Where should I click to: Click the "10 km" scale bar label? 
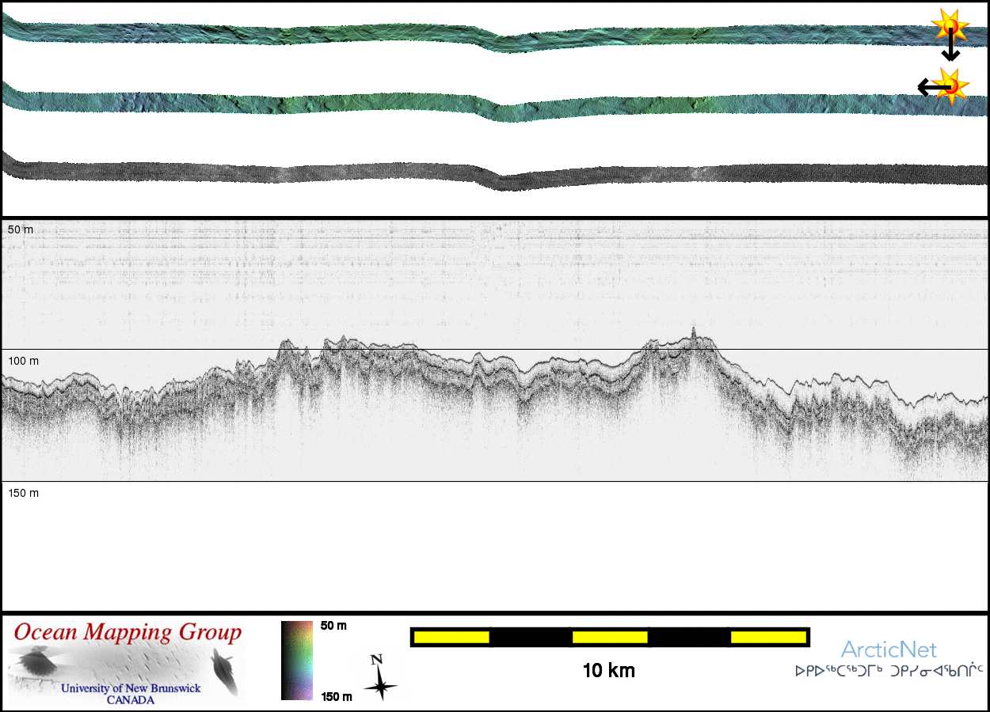608,671
